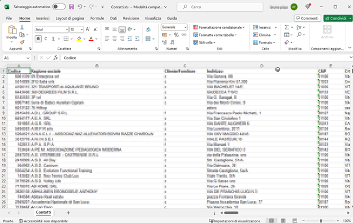
Task: Click the borders icon
Action: click(66, 39)
